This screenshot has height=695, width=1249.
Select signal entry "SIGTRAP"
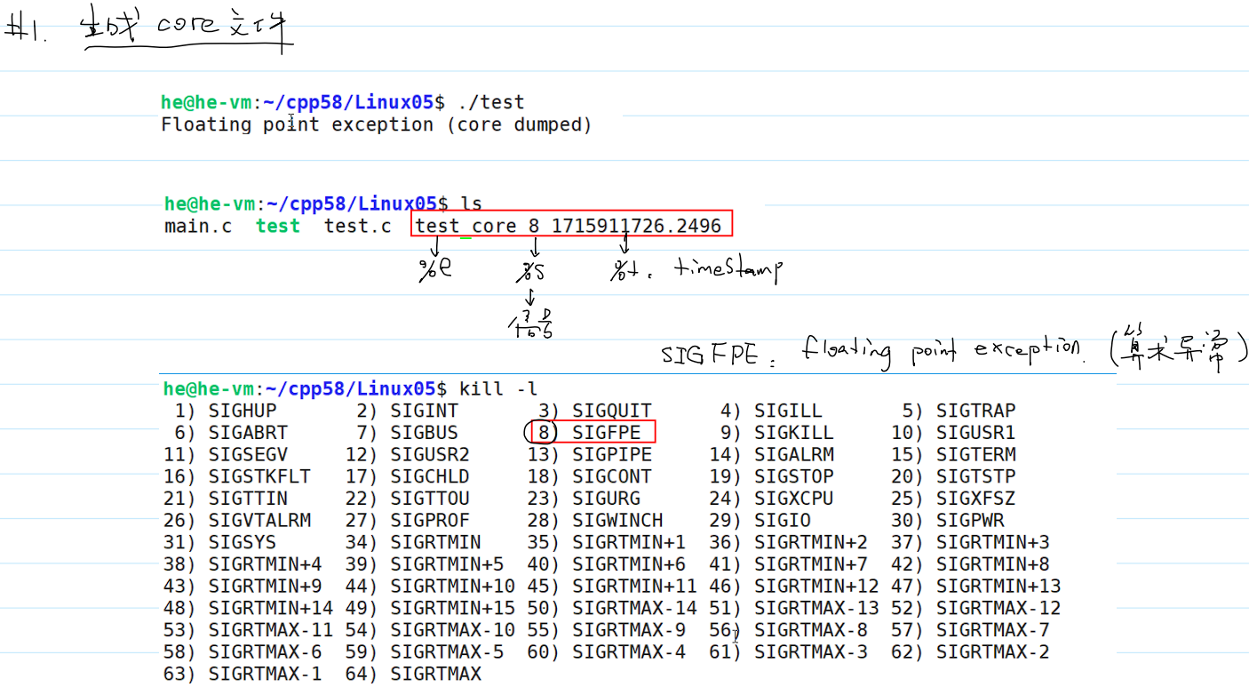coord(976,411)
